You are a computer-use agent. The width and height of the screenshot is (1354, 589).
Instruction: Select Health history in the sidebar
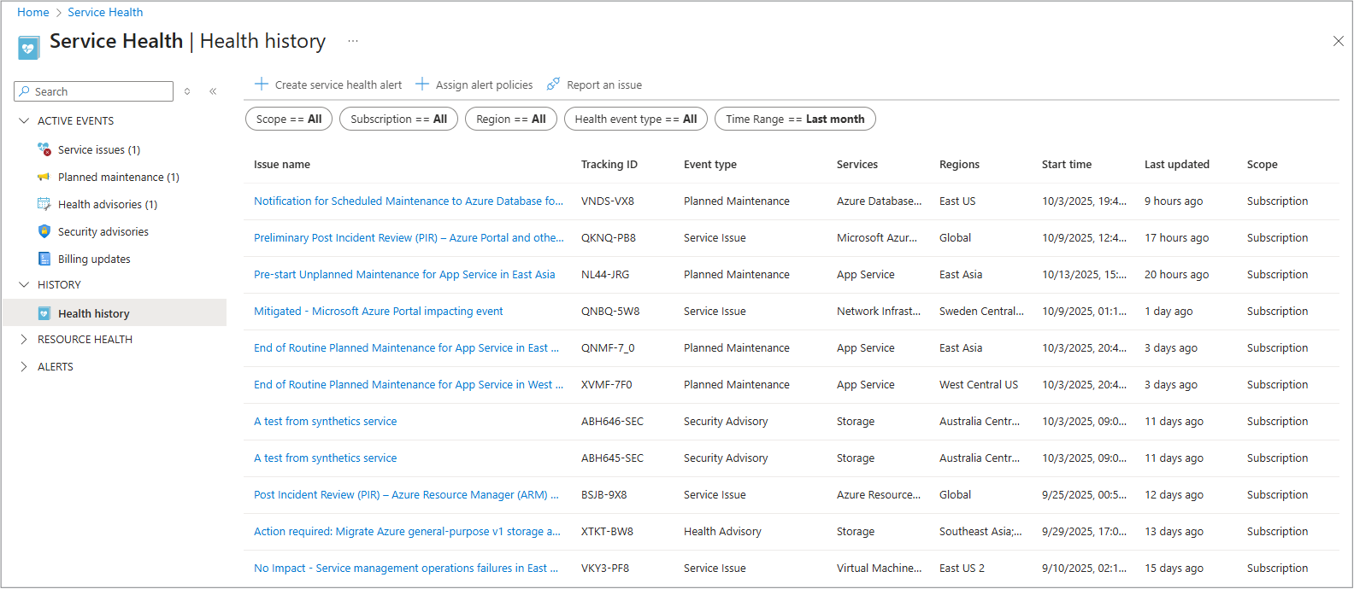[x=93, y=313]
